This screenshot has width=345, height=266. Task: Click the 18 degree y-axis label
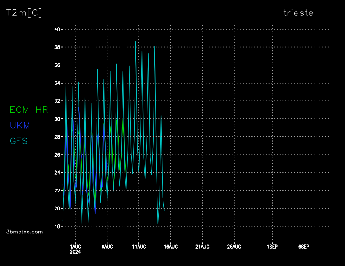click(57, 226)
